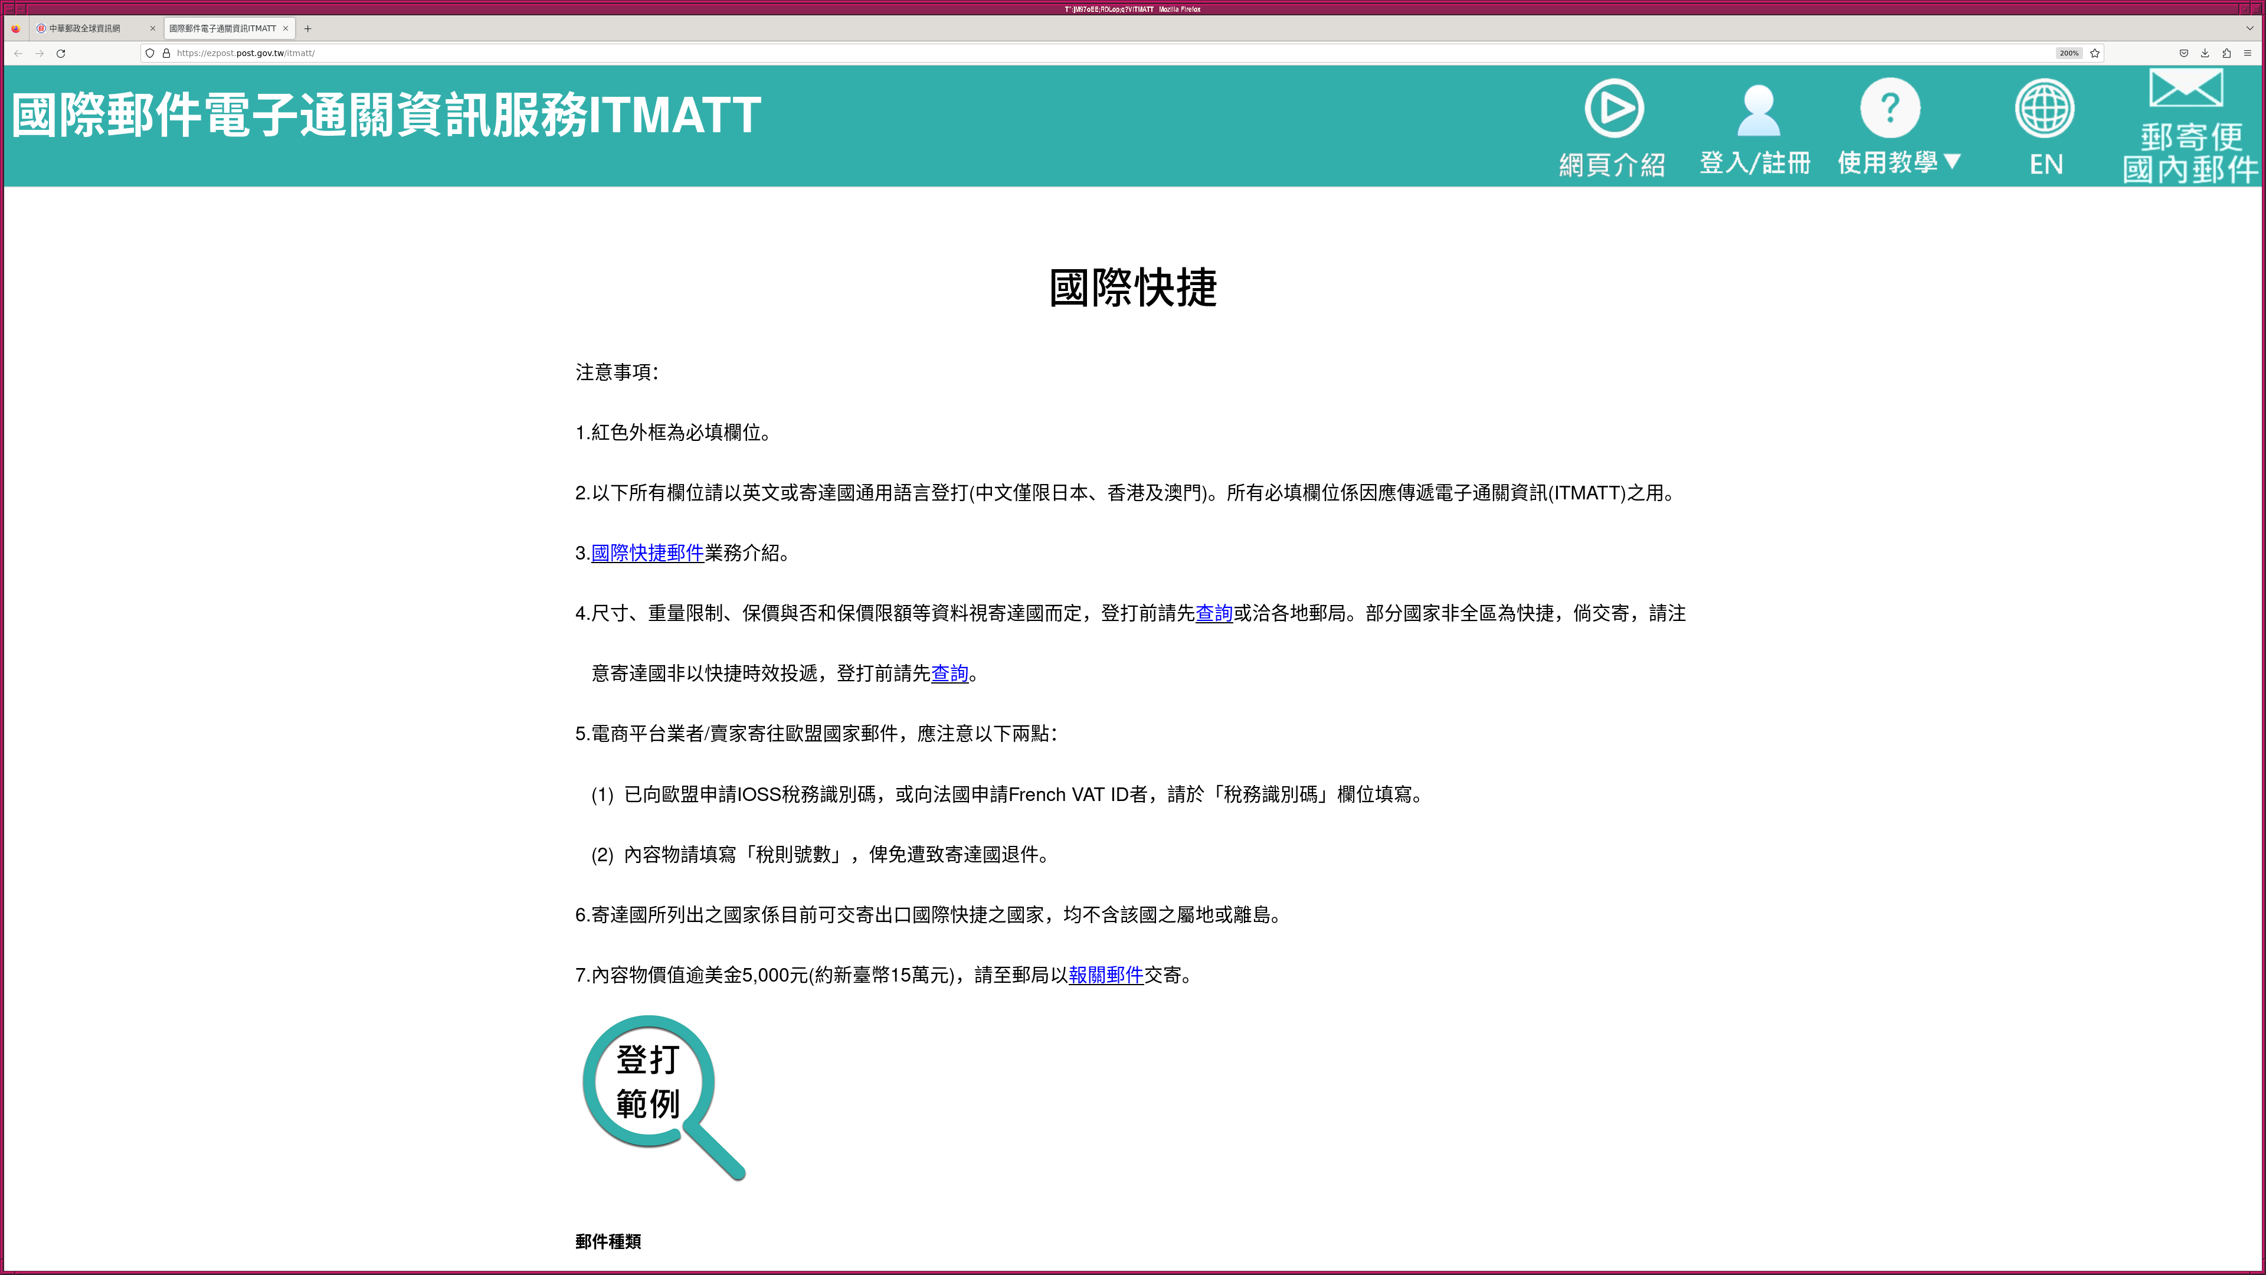Expand the list all tabs chevron

[x=2250, y=28]
